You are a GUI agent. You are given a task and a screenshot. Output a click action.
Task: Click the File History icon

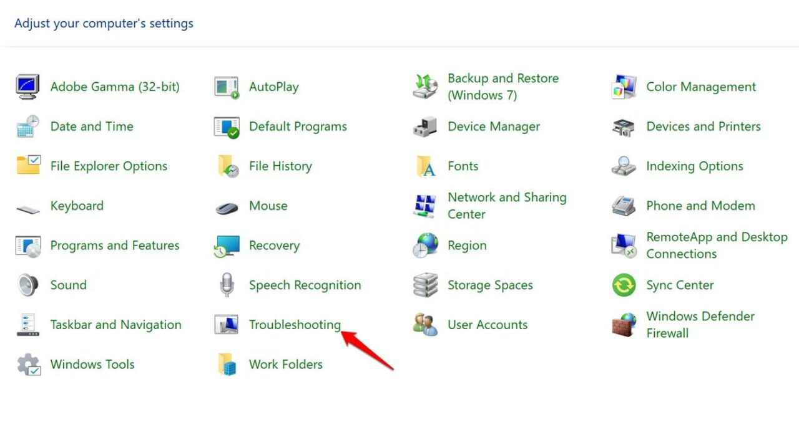tap(228, 166)
